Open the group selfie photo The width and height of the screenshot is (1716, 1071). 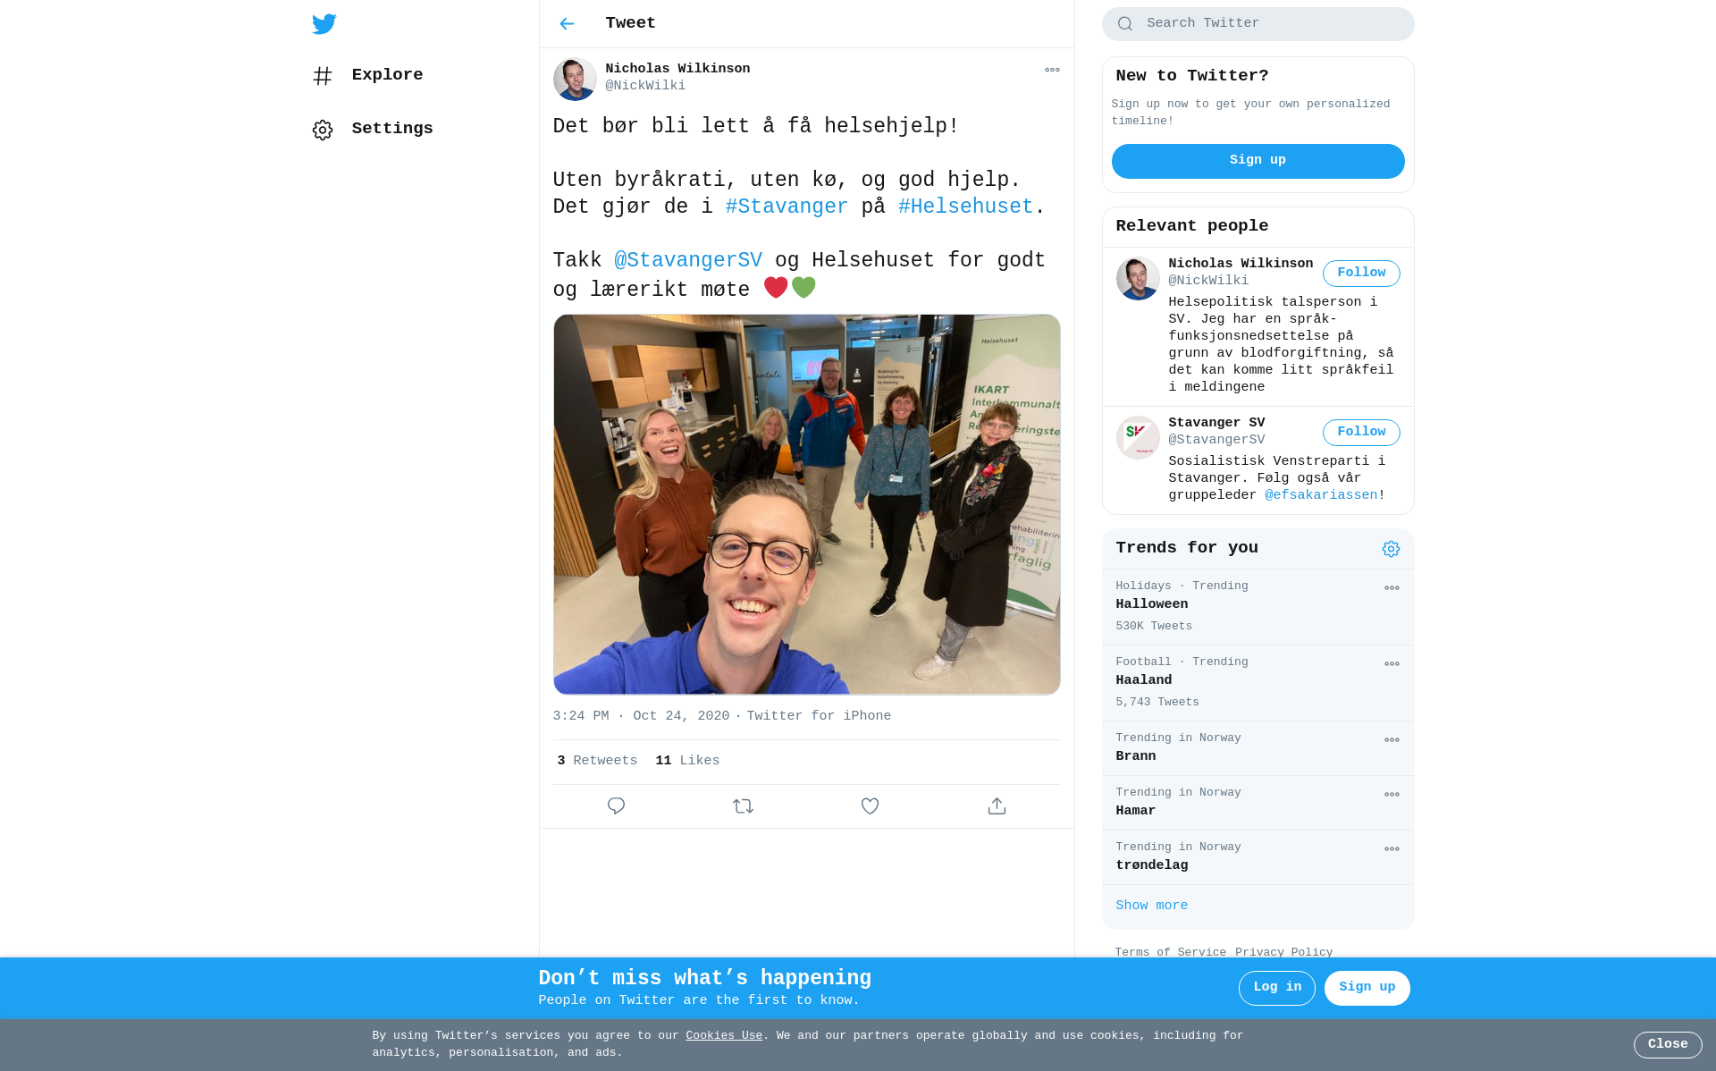(806, 504)
